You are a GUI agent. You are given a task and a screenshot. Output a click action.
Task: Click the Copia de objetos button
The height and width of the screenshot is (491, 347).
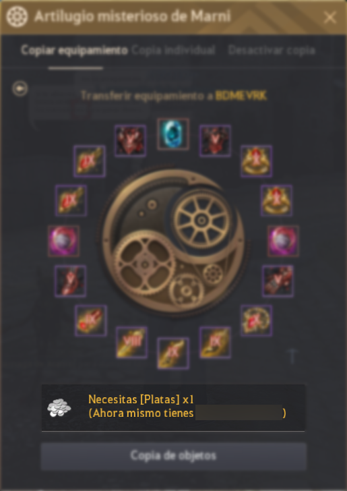(x=173, y=456)
